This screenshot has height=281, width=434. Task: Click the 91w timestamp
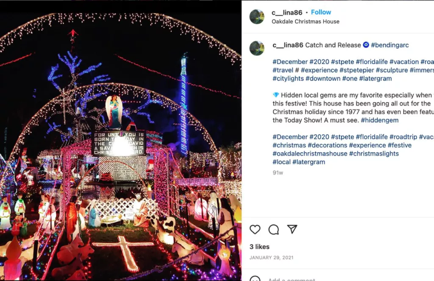point(278,173)
